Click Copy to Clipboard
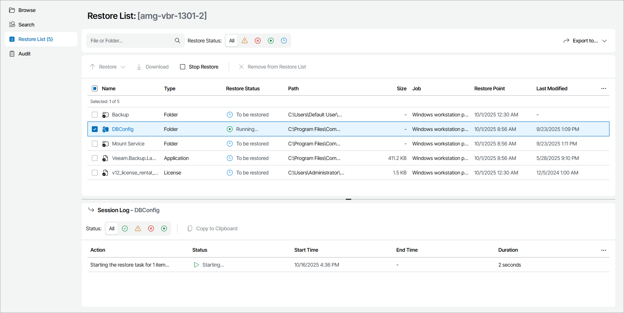This screenshot has width=624, height=313. point(212,228)
